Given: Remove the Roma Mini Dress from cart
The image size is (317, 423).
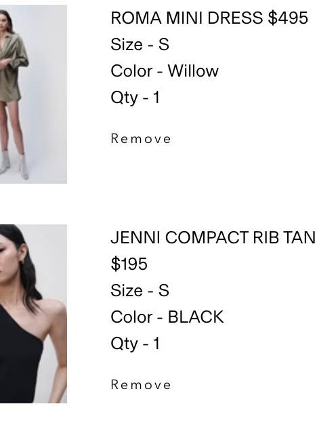Looking at the screenshot, I should 141,139.
